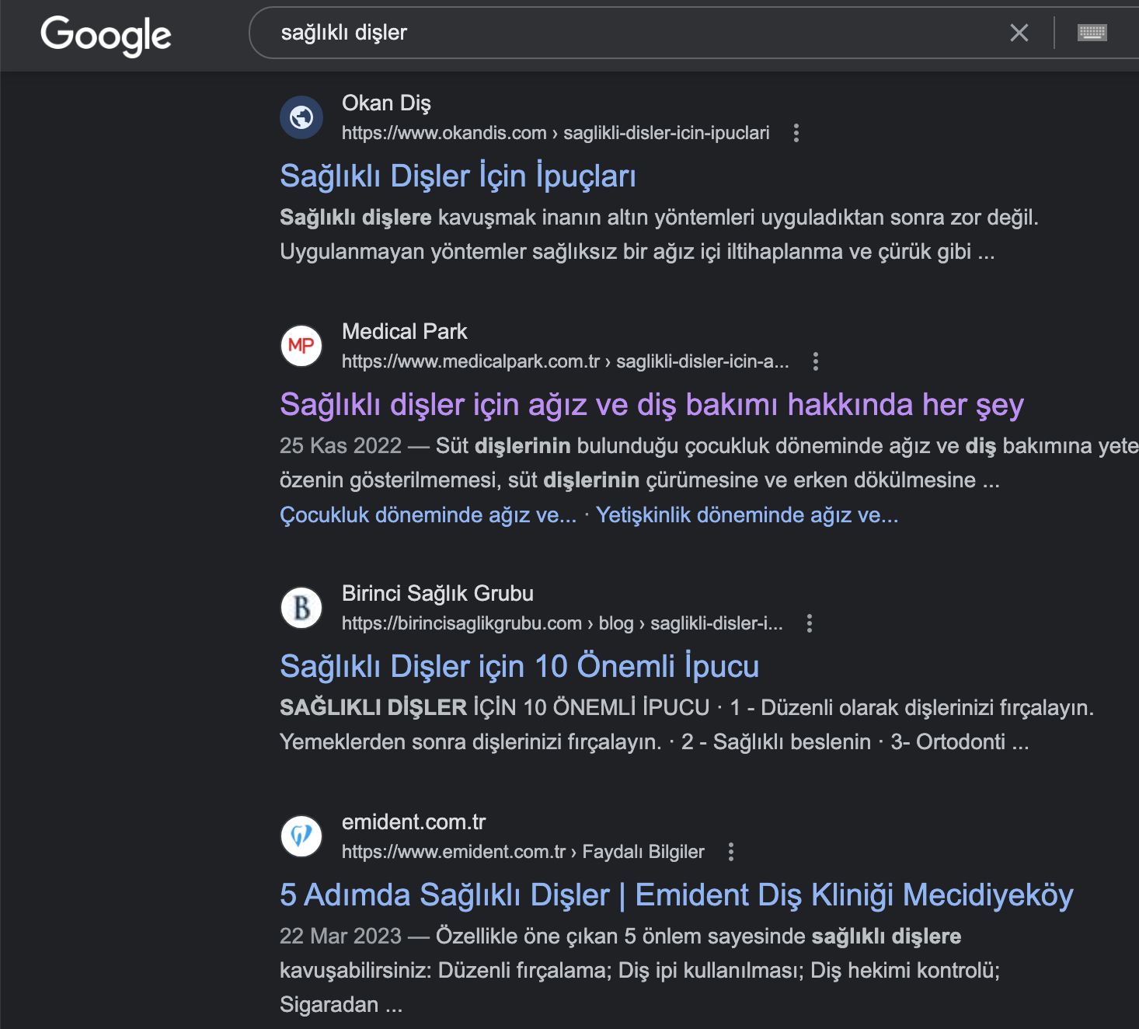Open "Sağlıklı Dişler İçin İpuçları" result
Image resolution: width=1139 pixels, height=1029 pixels.
click(x=458, y=176)
